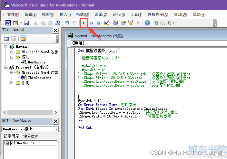Viewport: 227px width, 159px height.
Task: Click the Sub 批量设置图片大小() line
Action: tap(99, 51)
